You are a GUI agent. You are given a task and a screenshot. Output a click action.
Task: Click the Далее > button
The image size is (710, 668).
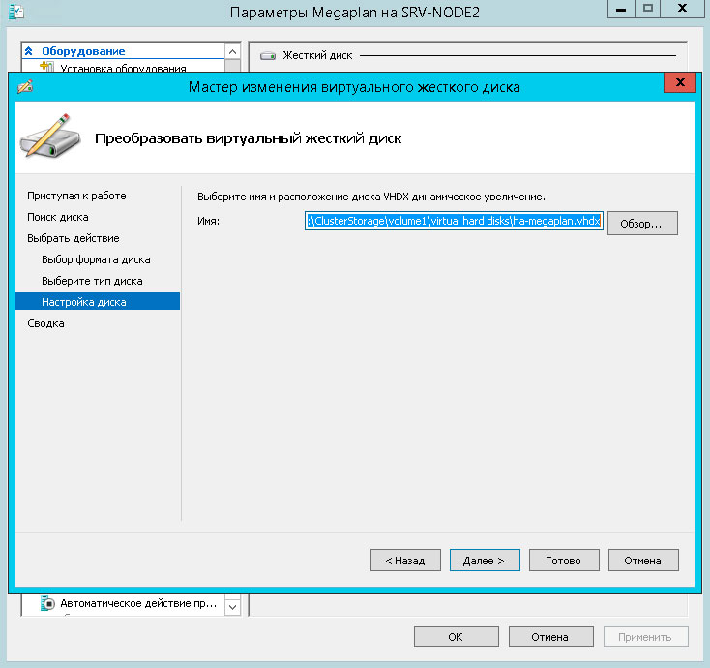click(x=485, y=561)
